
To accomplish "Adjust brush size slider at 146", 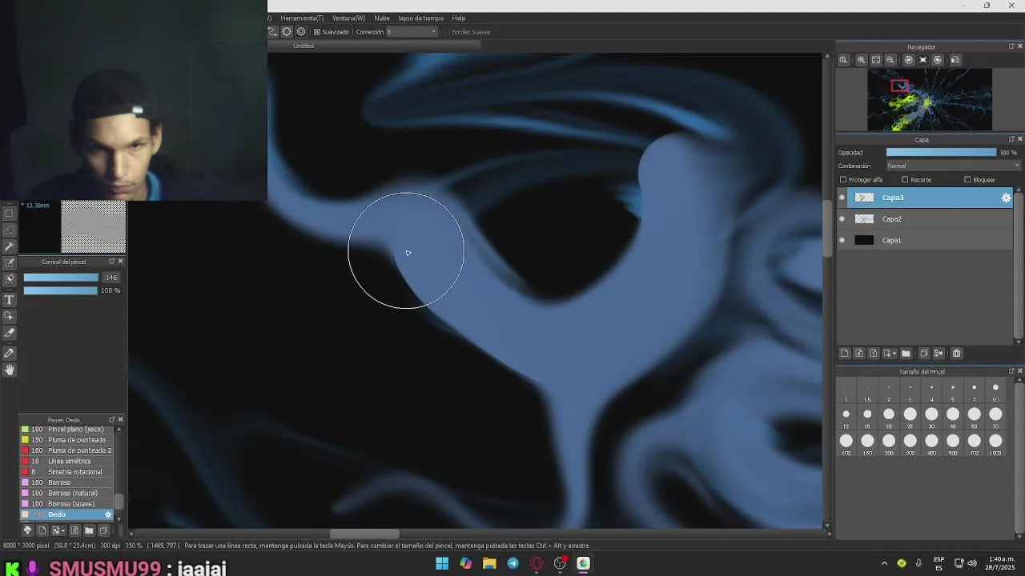I will [61, 278].
